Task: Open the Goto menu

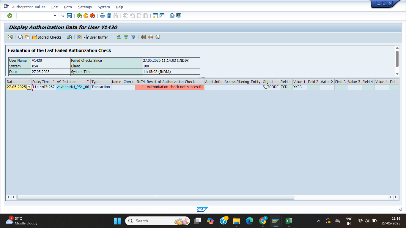Action: 68,7
